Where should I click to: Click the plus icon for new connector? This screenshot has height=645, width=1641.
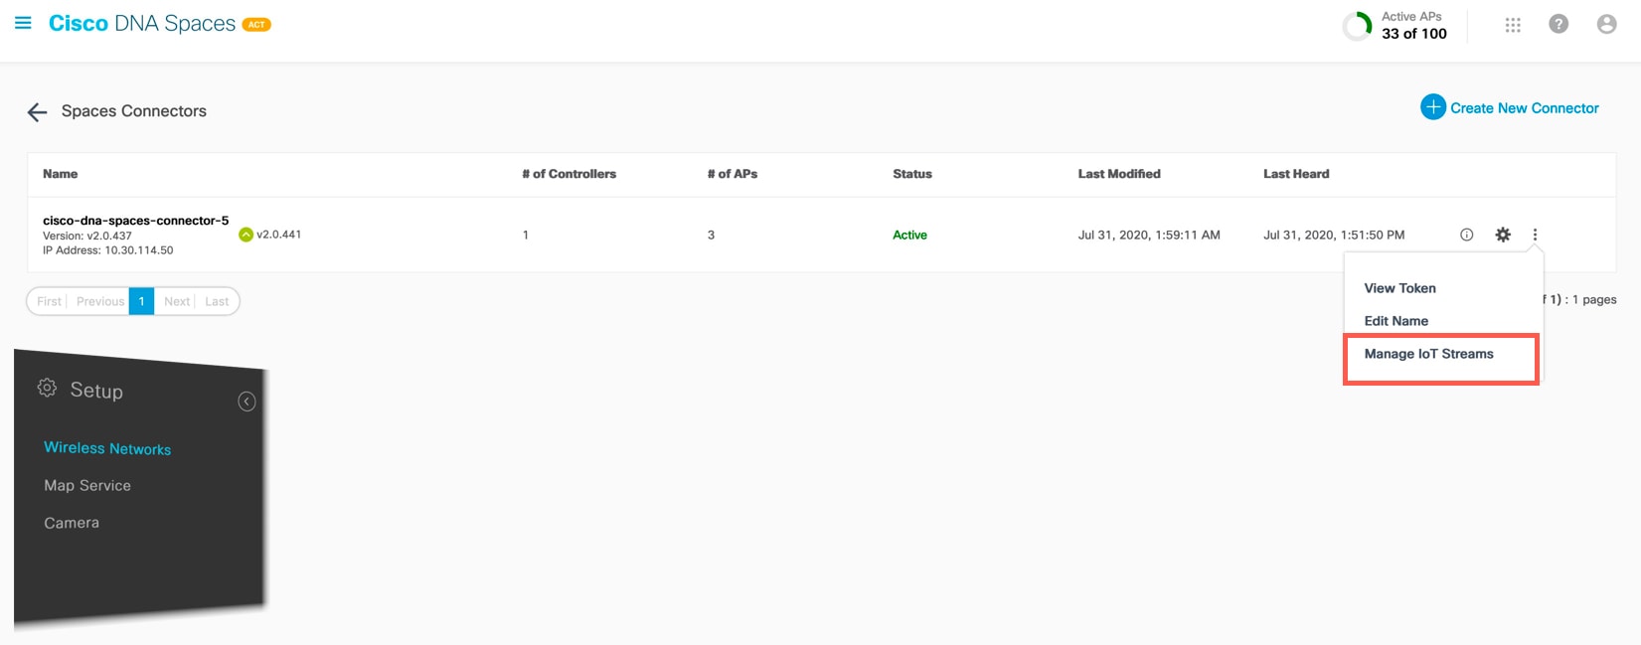(1432, 107)
